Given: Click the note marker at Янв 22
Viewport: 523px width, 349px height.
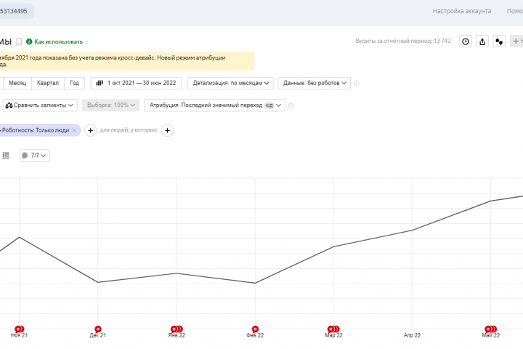Looking at the screenshot, I should (x=177, y=329).
